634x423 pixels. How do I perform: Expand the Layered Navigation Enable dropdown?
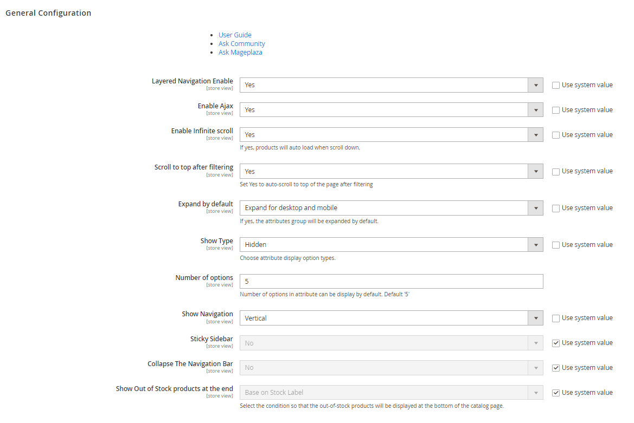click(391, 85)
